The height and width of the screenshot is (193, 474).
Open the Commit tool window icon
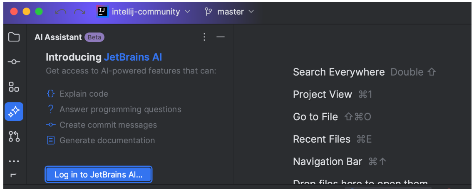[14, 62]
